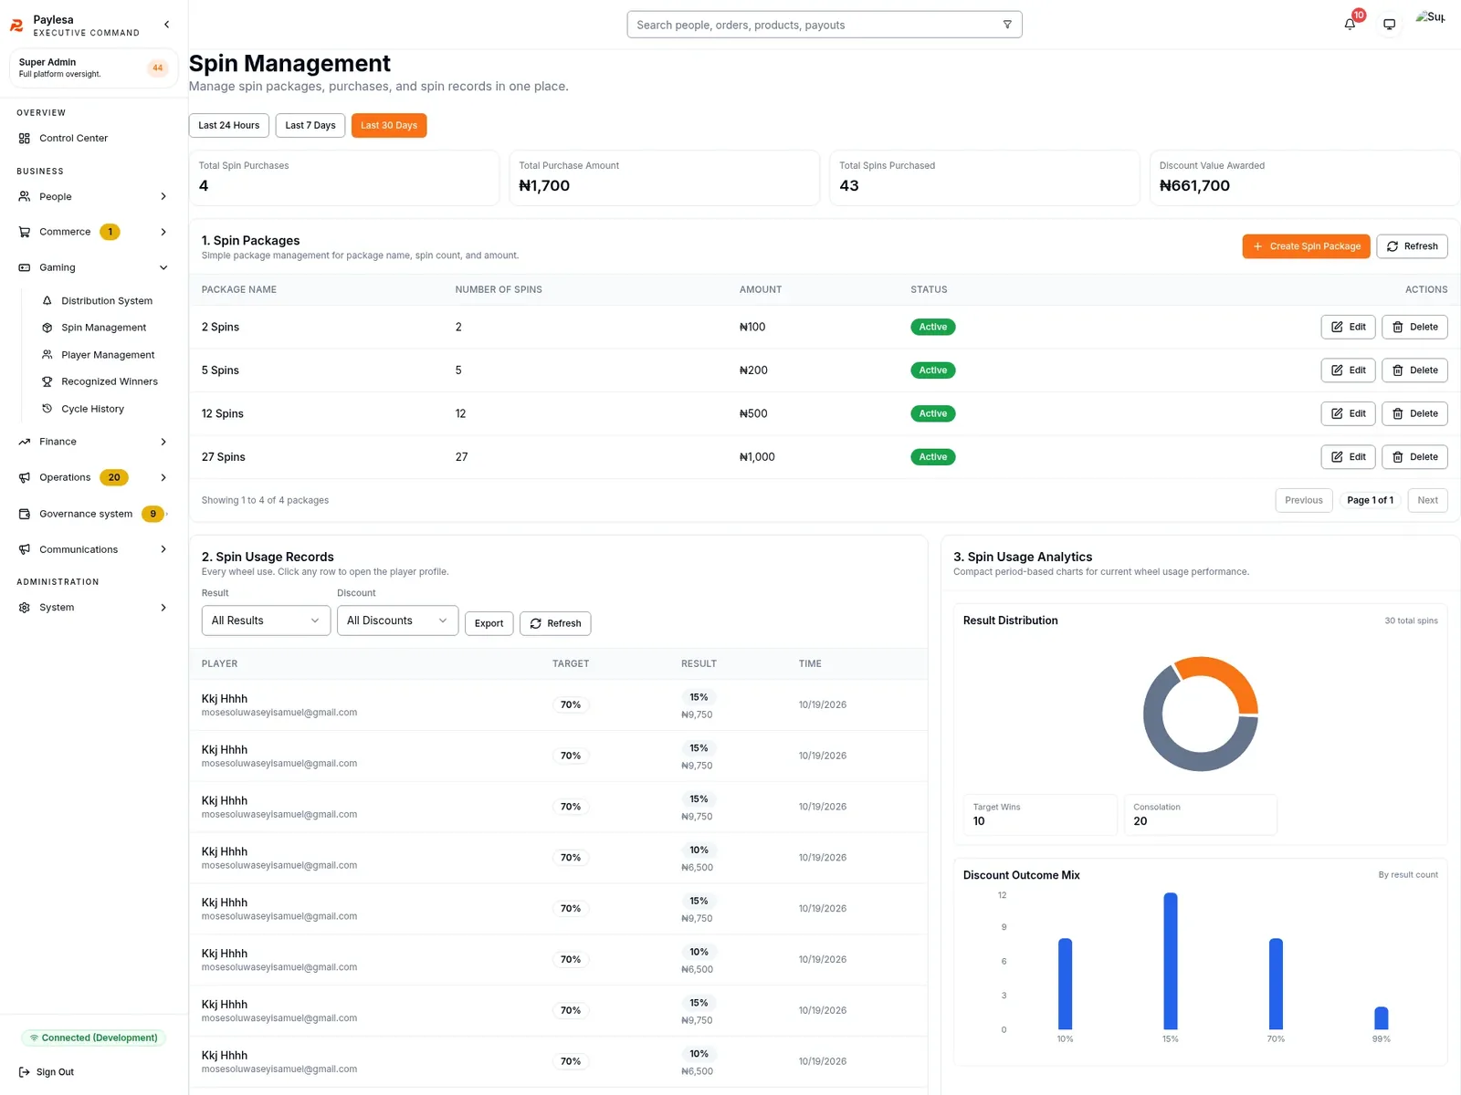Select the Last 7 Days filter
The width and height of the screenshot is (1461, 1095).
(310, 125)
